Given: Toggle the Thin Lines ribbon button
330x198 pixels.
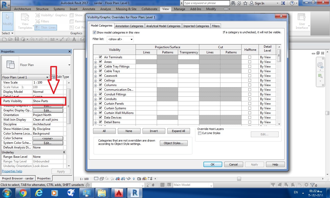Looking at the screenshot, I should 46,28.
